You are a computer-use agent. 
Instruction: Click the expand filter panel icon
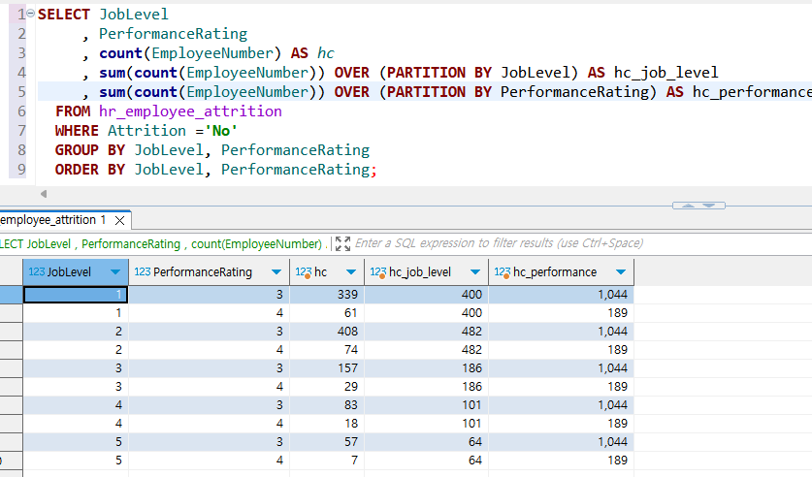coord(342,243)
